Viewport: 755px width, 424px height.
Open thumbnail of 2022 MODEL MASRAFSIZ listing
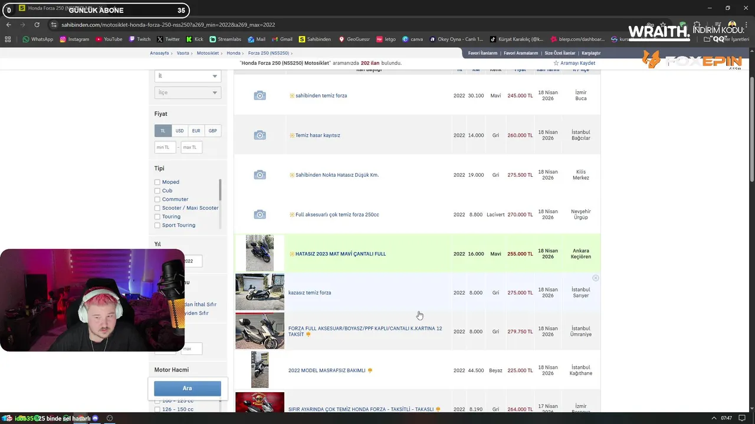260,370
